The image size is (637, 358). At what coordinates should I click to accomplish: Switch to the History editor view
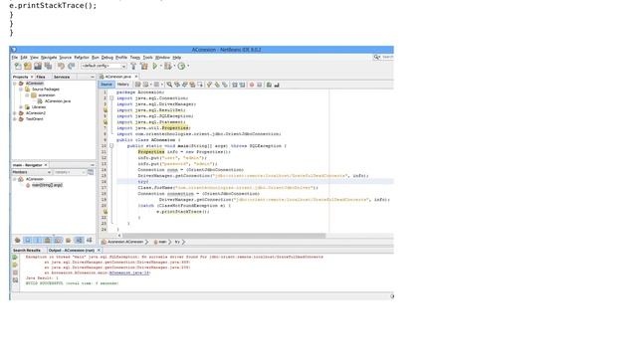[x=122, y=85]
